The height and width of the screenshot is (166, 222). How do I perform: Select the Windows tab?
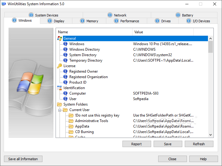coord(22,20)
